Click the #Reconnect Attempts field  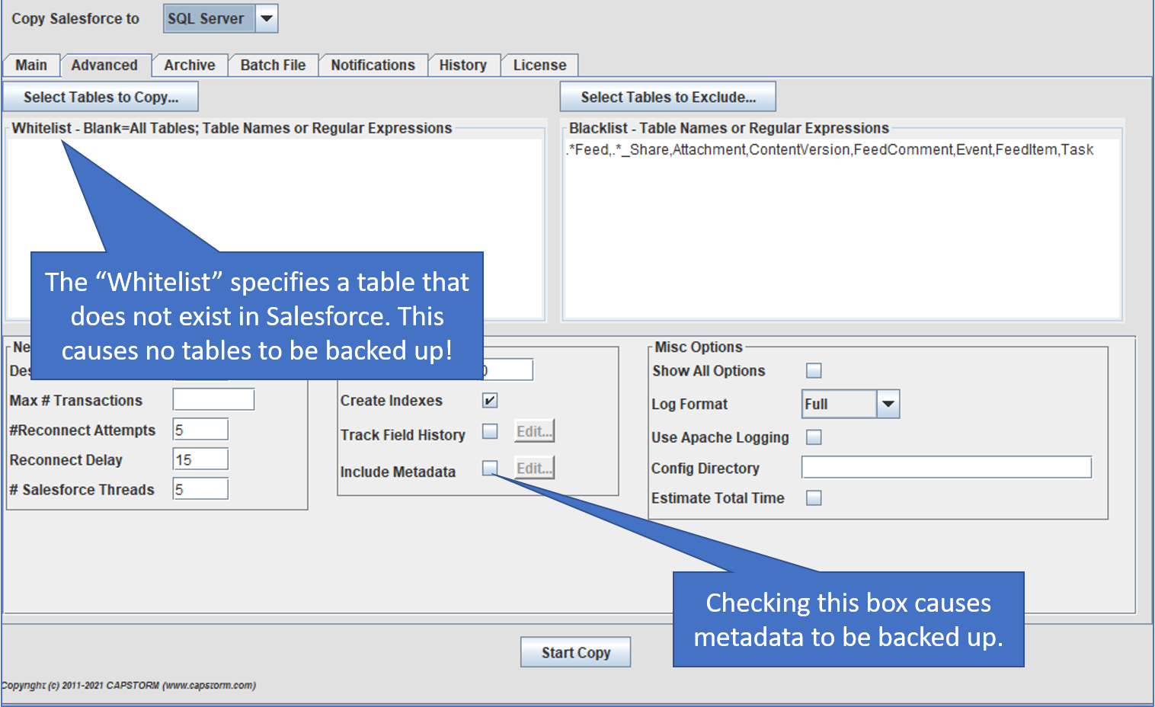[200, 430]
